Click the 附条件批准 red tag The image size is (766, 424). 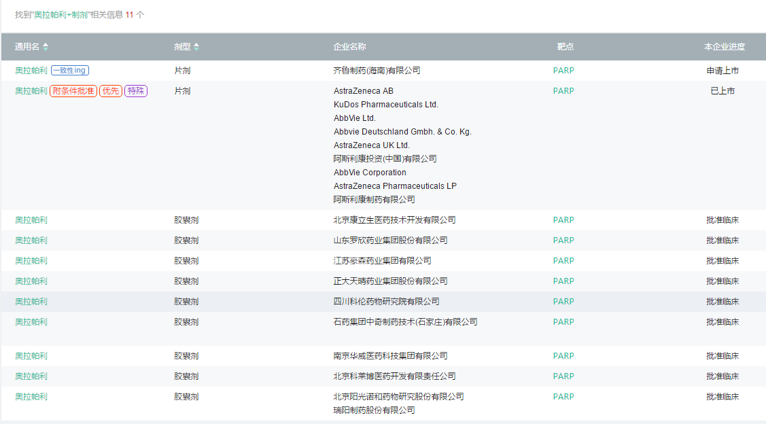(73, 91)
